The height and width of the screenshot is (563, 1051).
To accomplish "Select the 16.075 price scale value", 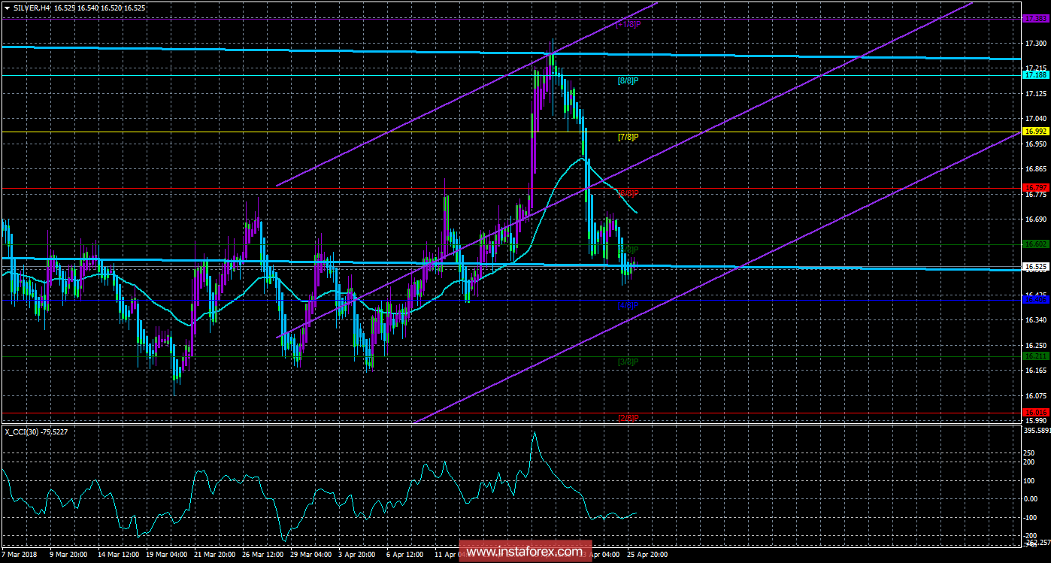I will [1037, 395].
